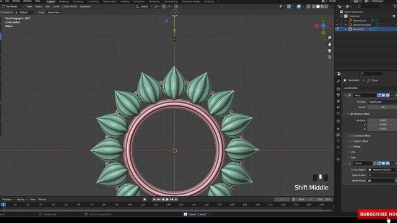
Task: Click the viewport zoom magnifier icon
Action: tap(329, 38)
